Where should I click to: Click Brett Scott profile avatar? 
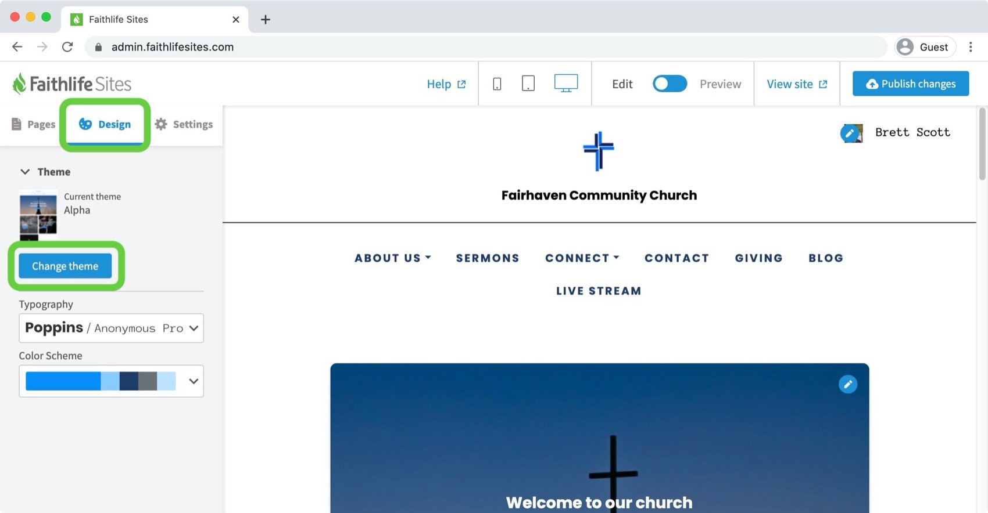coord(851,133)
